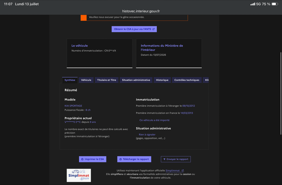Click Obtenir le CSA à jour via l'ANTS

(134, 29)
